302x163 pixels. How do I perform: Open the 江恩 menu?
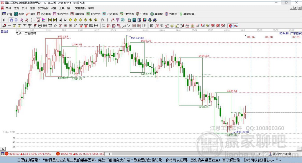pyautogui.click(x=32, y=8)
